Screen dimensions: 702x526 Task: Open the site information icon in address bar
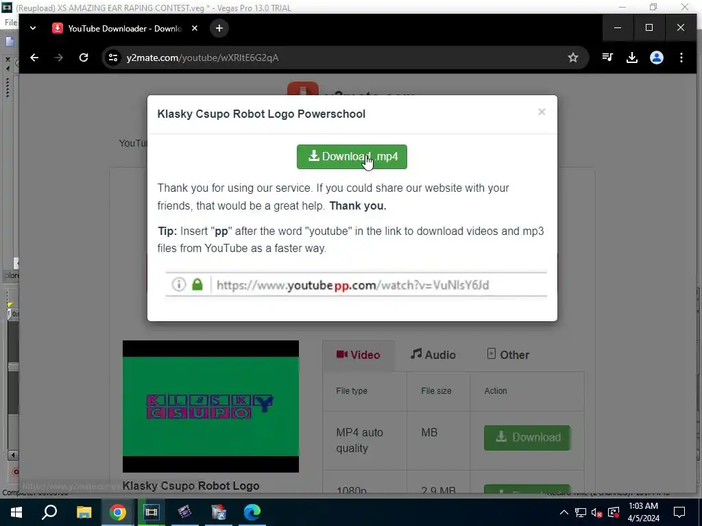[x=113, y=58]
